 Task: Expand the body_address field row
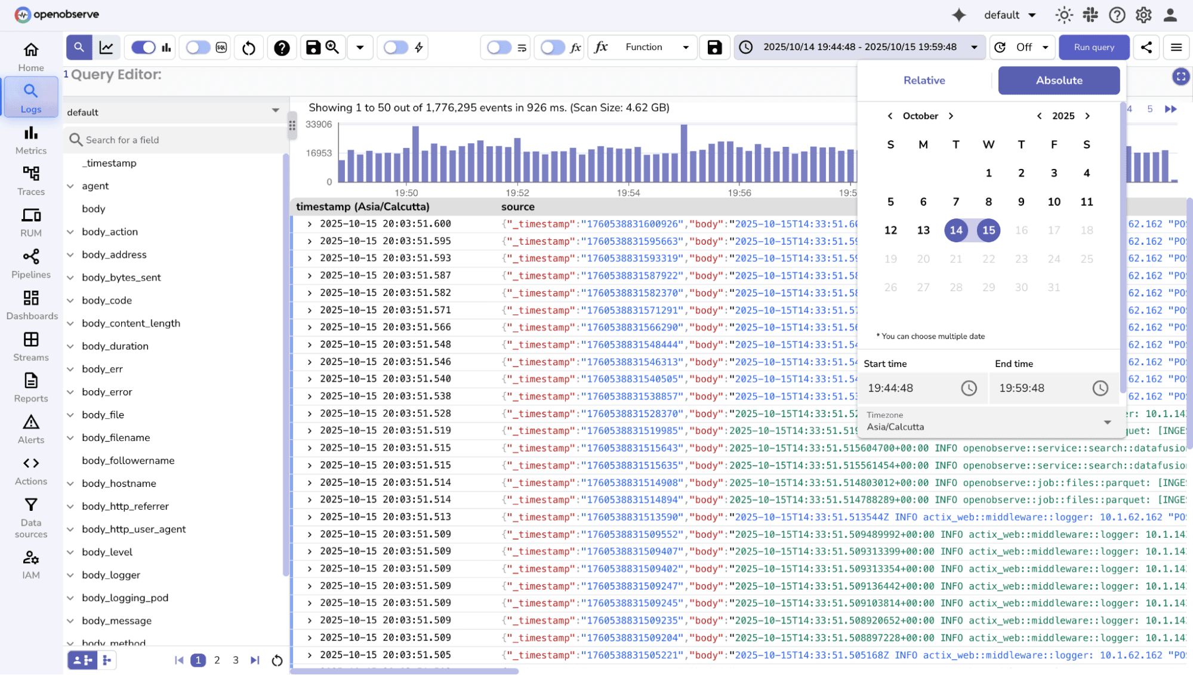tap(70, 254)
